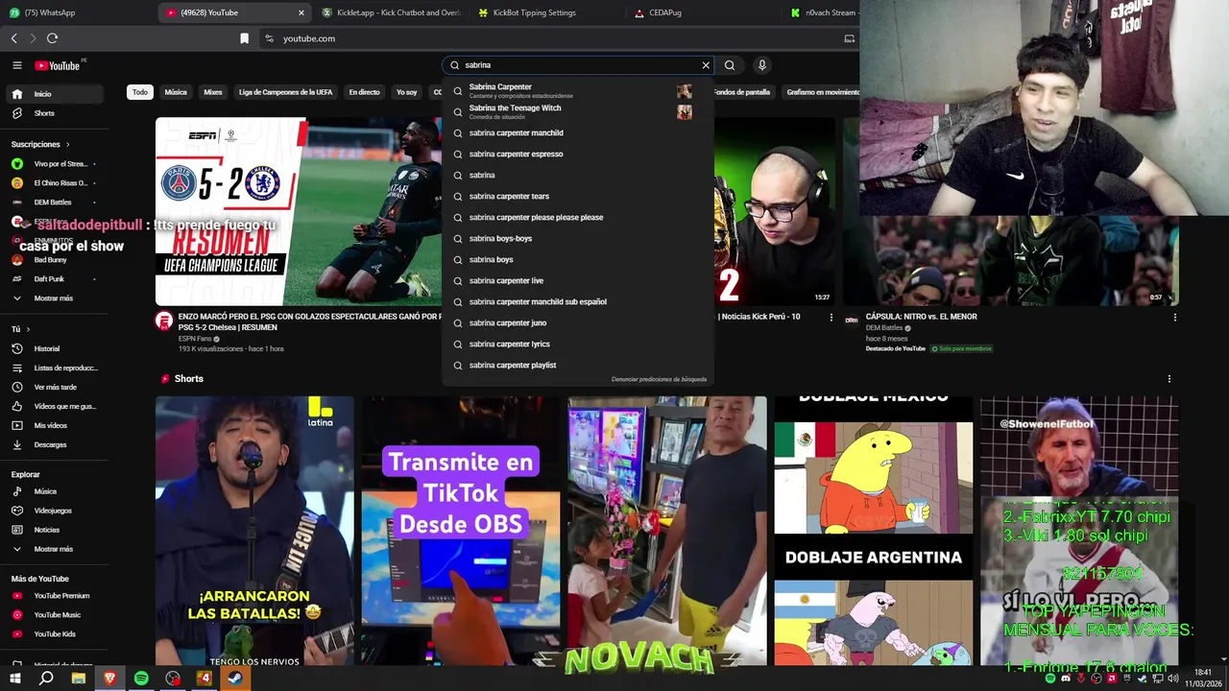Open options for CÁPSULA: NITRO vs. EL MENOR
Viewport: 1229px width, 691px height.
1174,318
